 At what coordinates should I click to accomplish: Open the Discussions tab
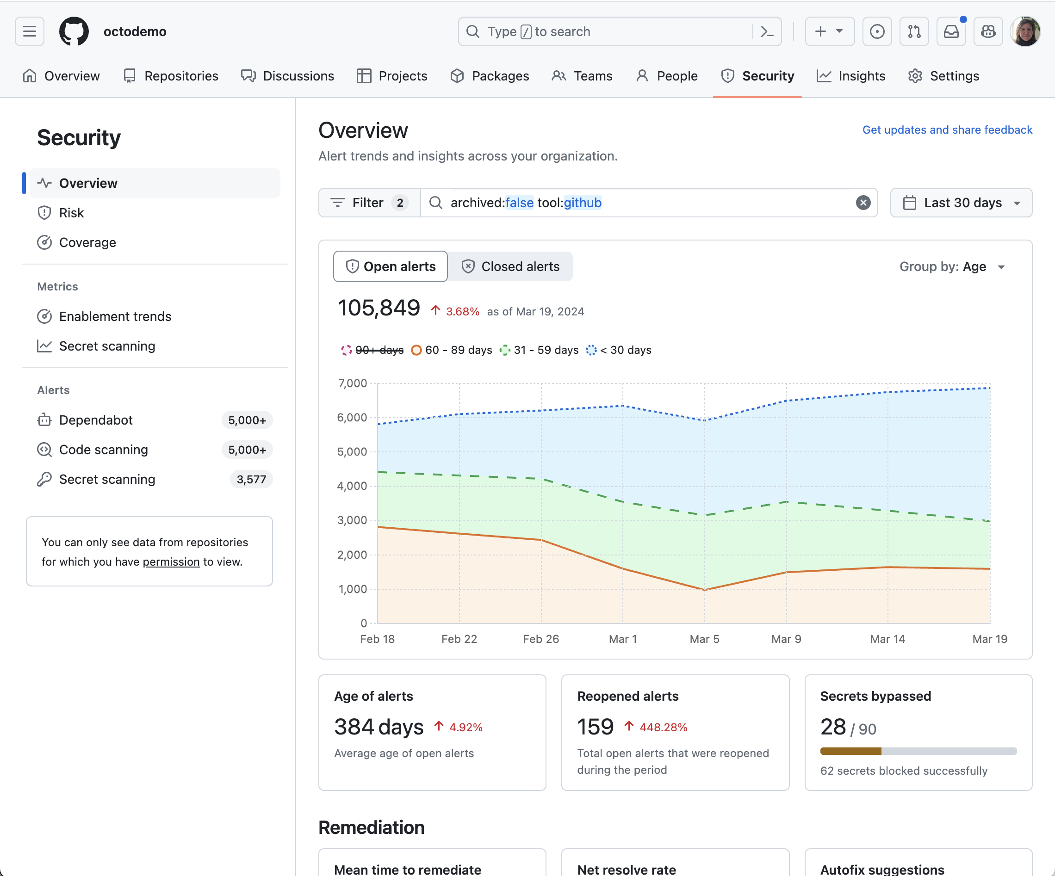287,76
